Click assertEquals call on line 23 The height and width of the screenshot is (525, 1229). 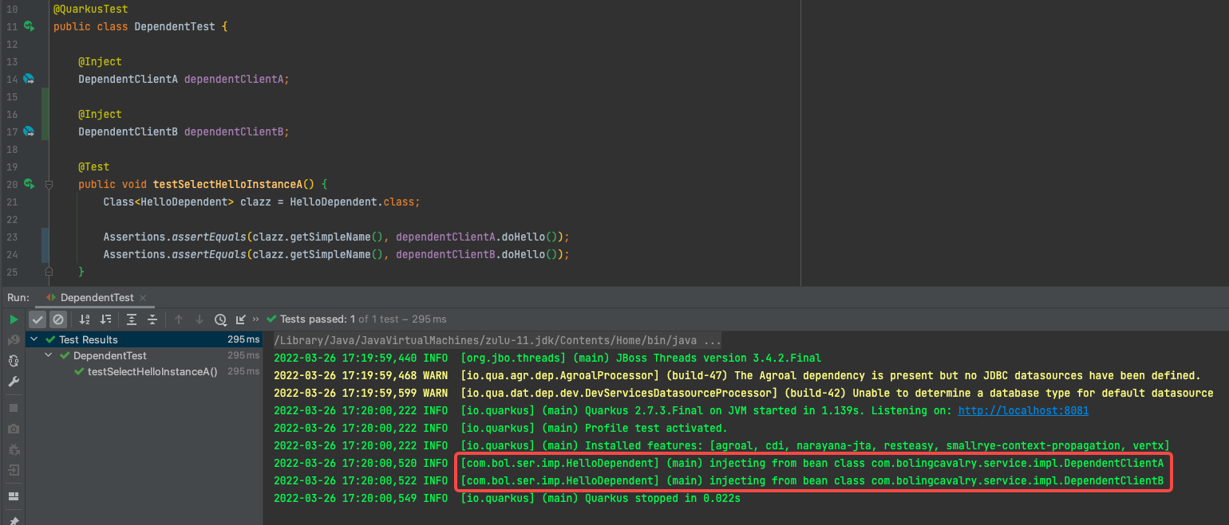point(209,237)
